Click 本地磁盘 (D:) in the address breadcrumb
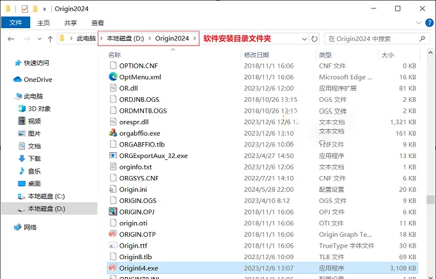 tap(125, 38)
